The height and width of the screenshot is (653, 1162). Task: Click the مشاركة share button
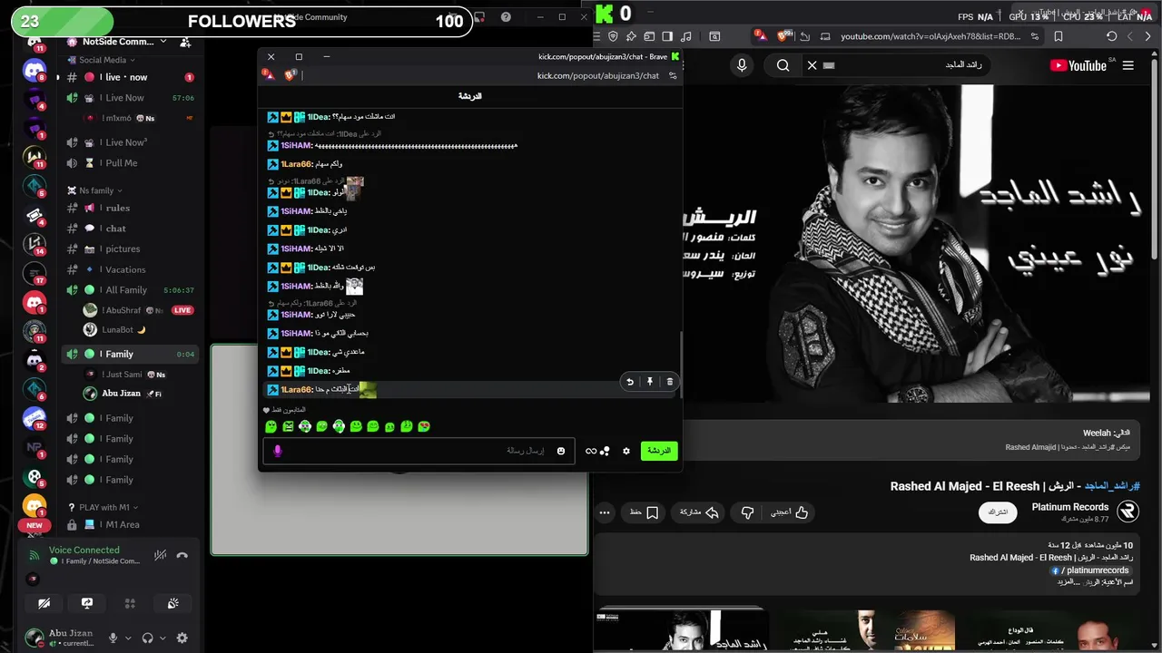tap(699, 512)
